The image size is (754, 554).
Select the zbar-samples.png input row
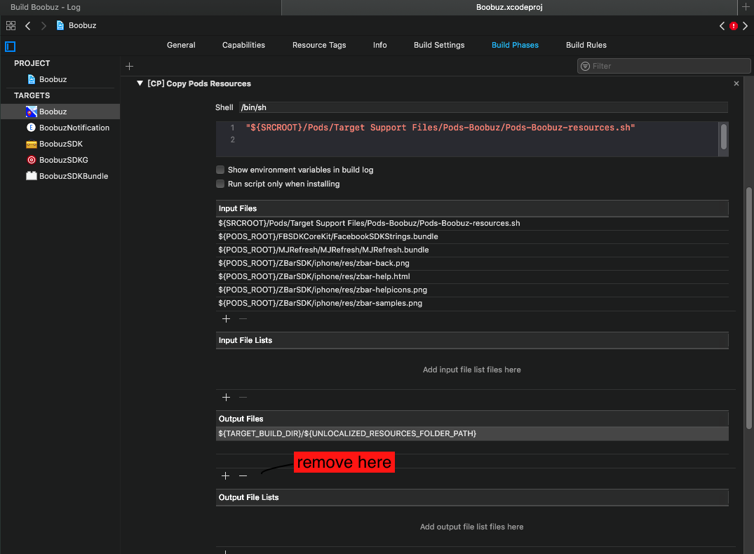tap(472, 304)
